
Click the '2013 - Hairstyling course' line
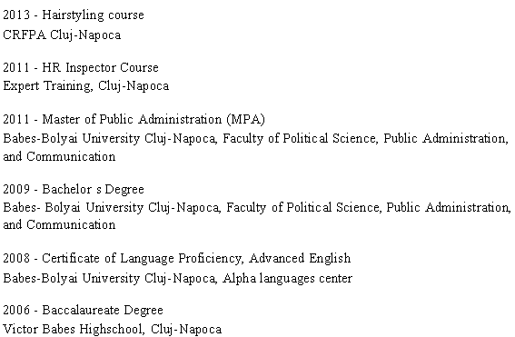[74, 15]
